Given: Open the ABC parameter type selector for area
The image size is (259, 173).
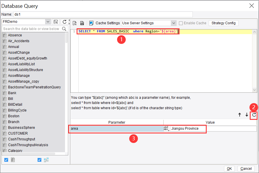Looking at the screenshot, I should 166,128.
